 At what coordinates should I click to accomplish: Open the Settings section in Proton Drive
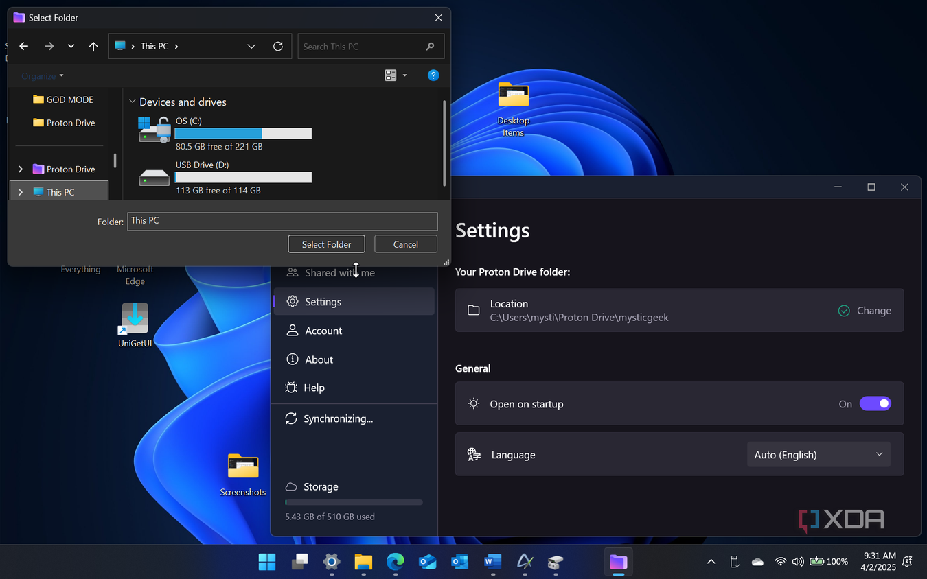pyautogui.click(x=354, y=302)
